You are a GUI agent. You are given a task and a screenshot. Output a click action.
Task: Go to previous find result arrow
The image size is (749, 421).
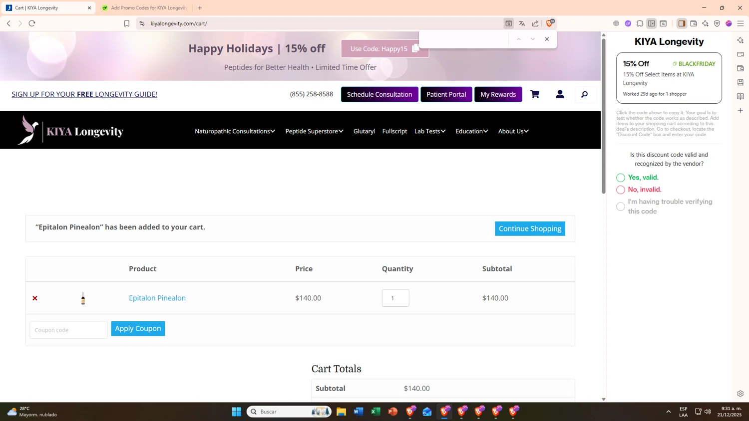click(519, 39)
